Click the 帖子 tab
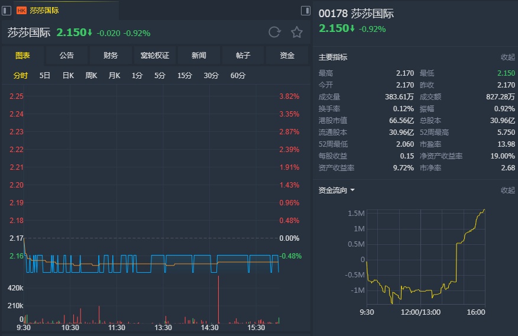This screenshot has height=336, width=518. [x=243, y=56]
